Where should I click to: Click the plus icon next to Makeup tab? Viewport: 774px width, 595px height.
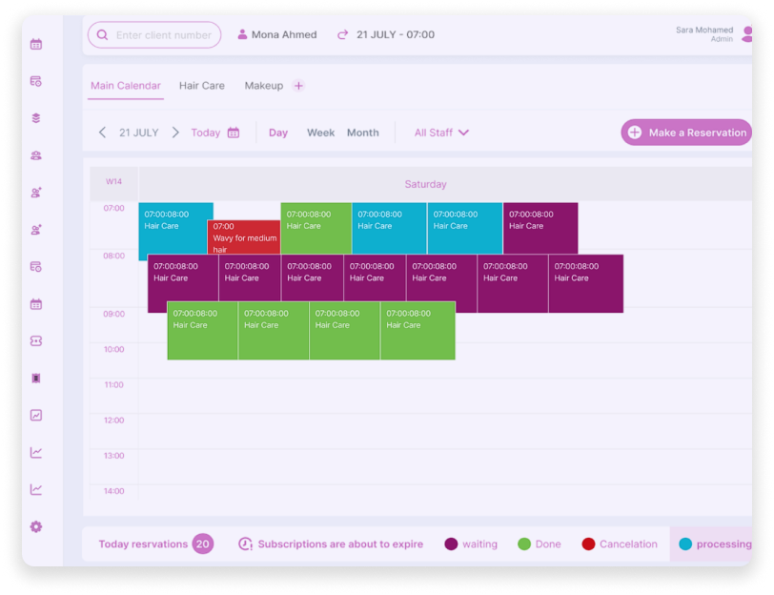[x=298, y=86]
